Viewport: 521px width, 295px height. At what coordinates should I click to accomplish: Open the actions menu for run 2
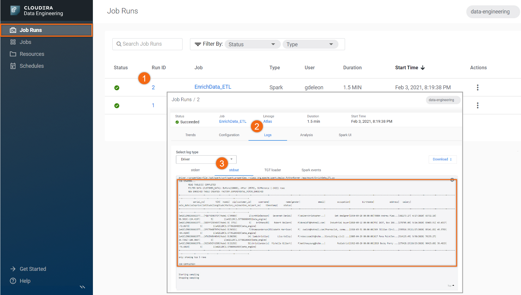point(478,87)
